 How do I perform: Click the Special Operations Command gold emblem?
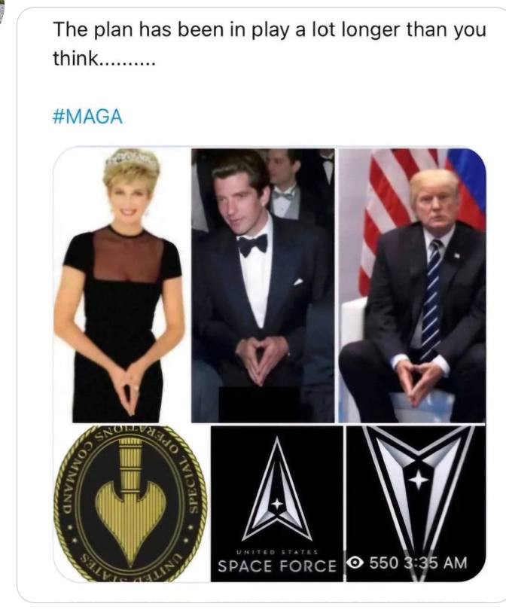click(x=130, y=503)
